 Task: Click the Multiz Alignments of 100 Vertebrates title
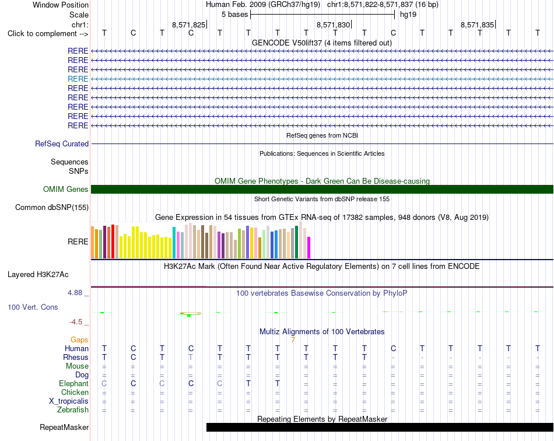point(322,331)
